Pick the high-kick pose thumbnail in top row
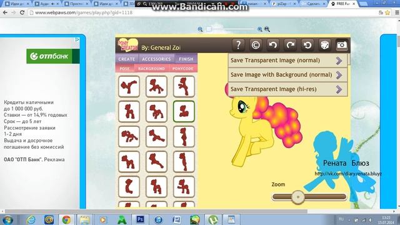 point(129,86)
